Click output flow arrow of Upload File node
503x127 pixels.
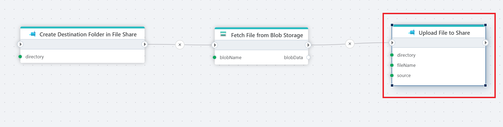point(486,43)
